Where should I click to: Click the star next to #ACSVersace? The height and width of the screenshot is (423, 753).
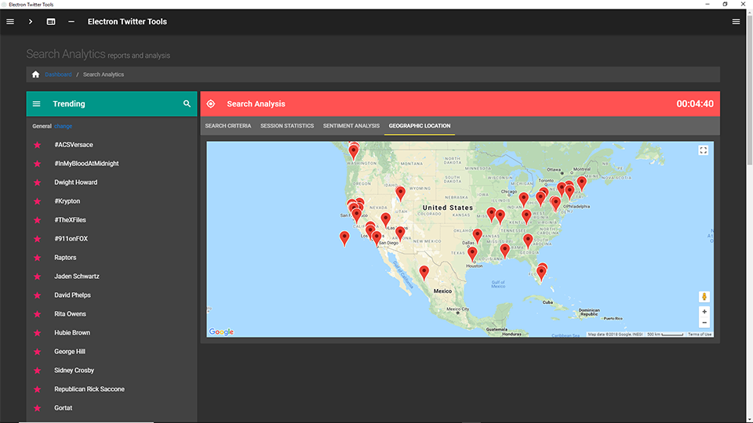click(38, 145)
